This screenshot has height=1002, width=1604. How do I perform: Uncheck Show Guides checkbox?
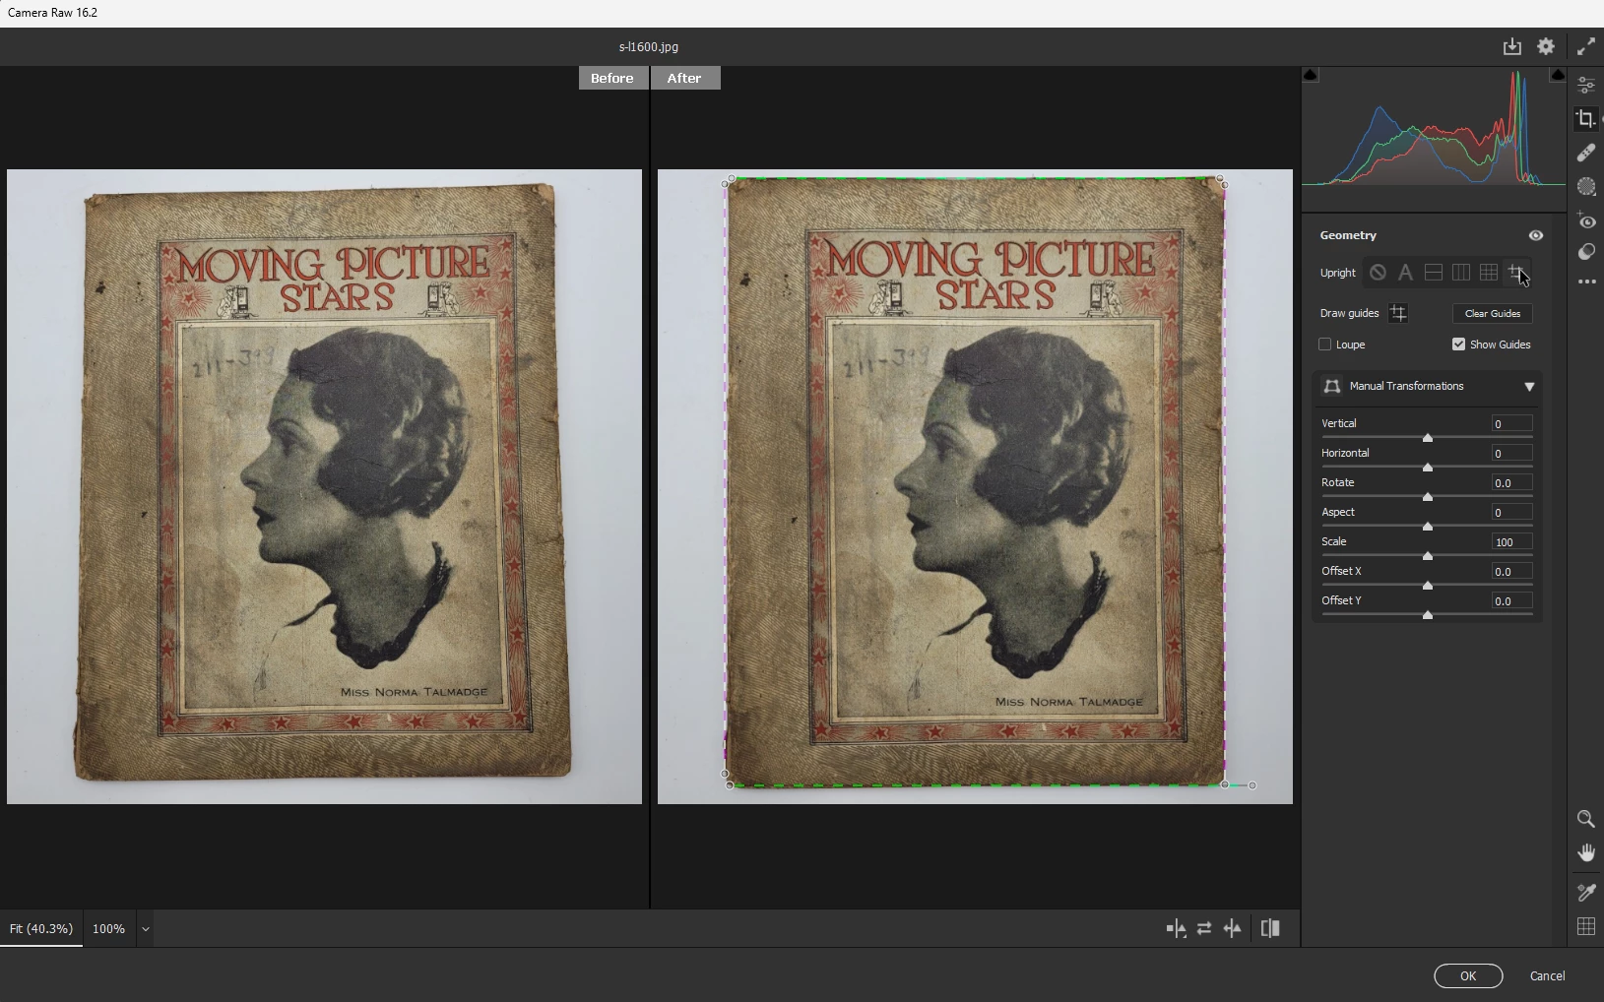1458,344
